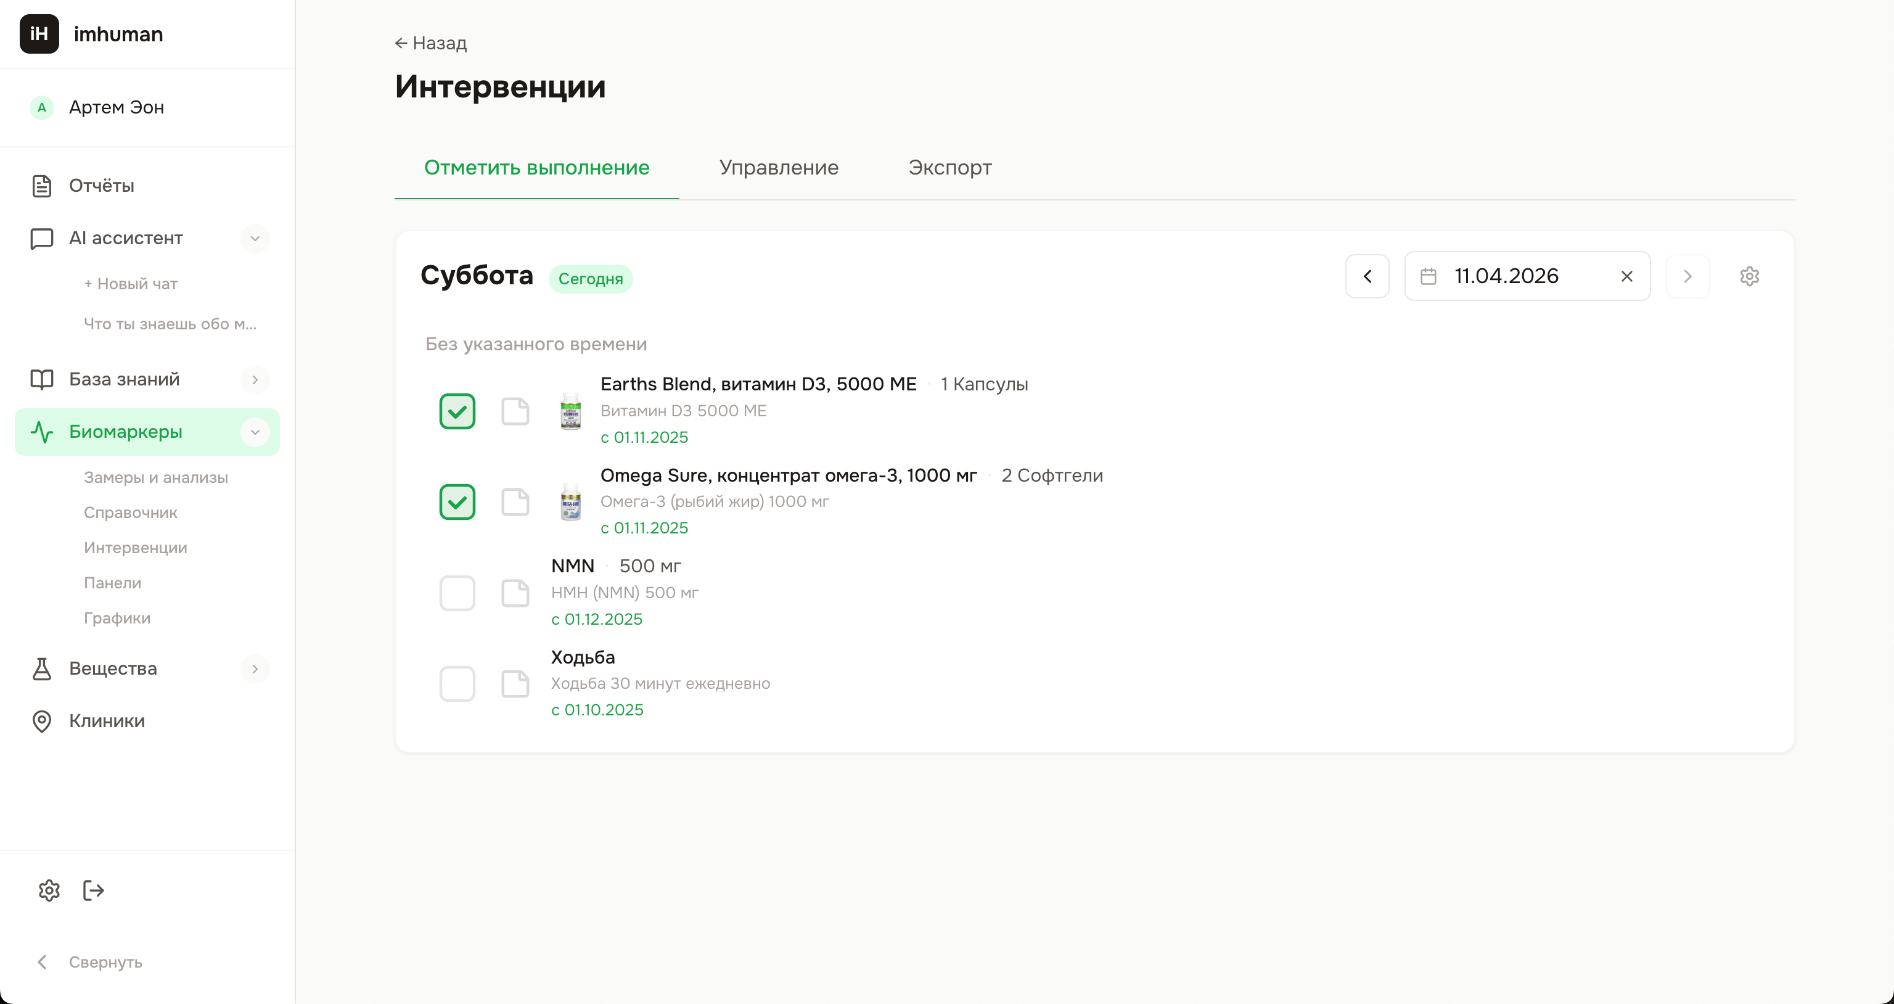The width and height of the screenshot is (1894, 1004).
Task: Expand the База знаний section
Action: coord(255,379)
